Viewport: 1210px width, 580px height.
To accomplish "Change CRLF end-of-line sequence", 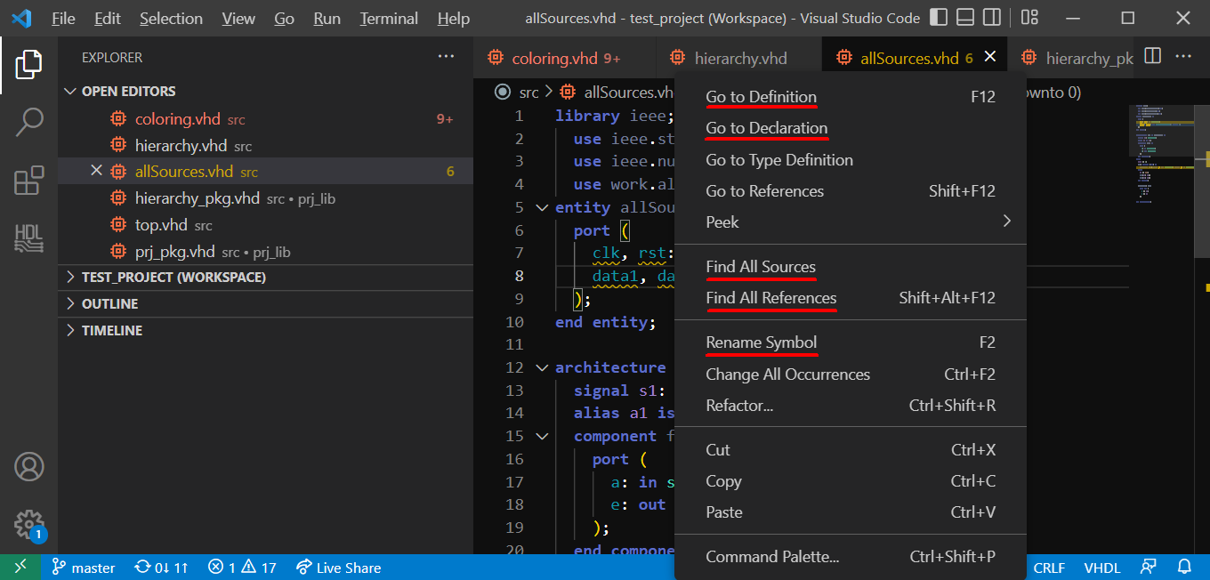I will (1049, 567).
